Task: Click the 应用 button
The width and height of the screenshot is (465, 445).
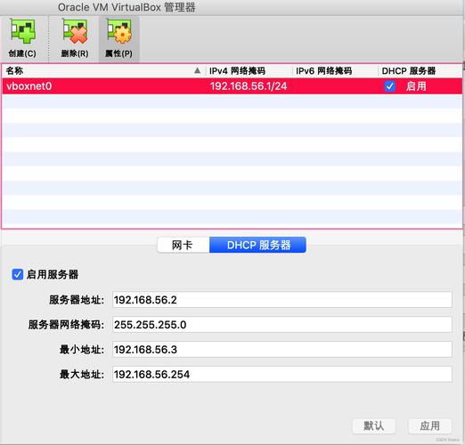Action: tap(430, 425)
